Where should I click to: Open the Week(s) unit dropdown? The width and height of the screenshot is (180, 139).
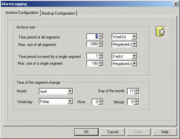[134, 37]
